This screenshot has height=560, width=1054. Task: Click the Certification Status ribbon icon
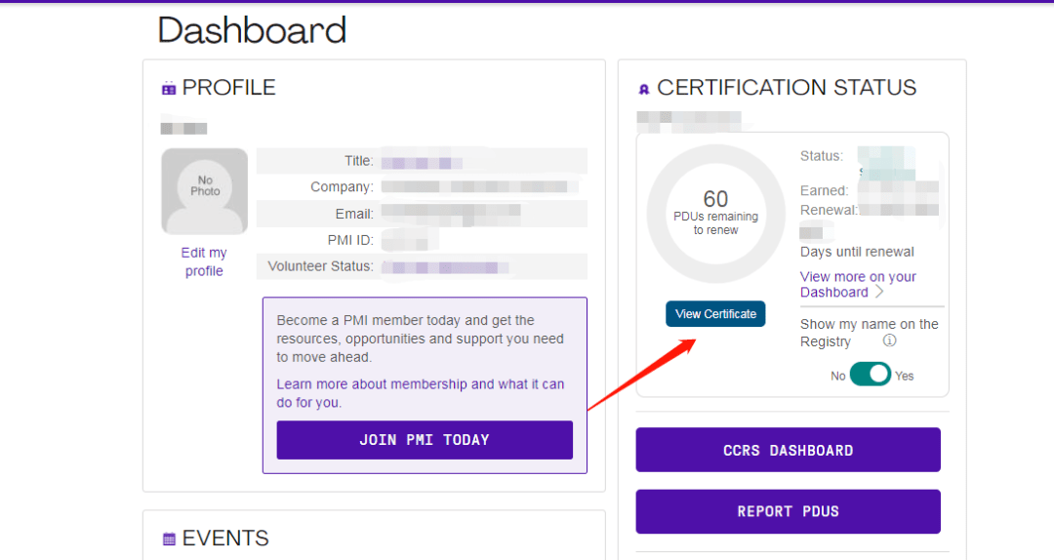point(644,89)
